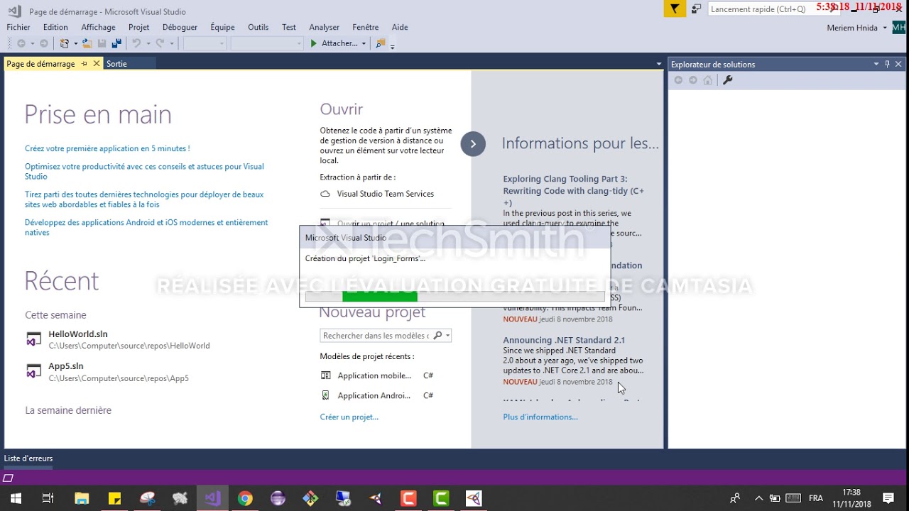
Task: Open the Solution Explorer window options dropdown
Action: 876,64
